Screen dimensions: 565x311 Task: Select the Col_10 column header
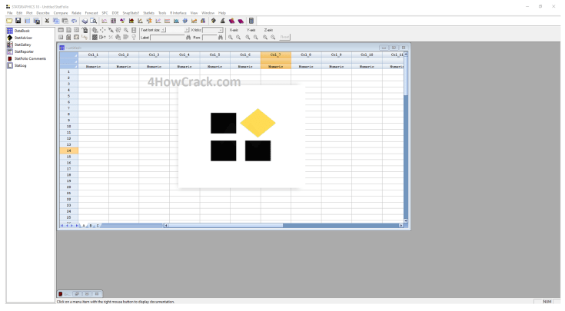click(x=367, y=55)
